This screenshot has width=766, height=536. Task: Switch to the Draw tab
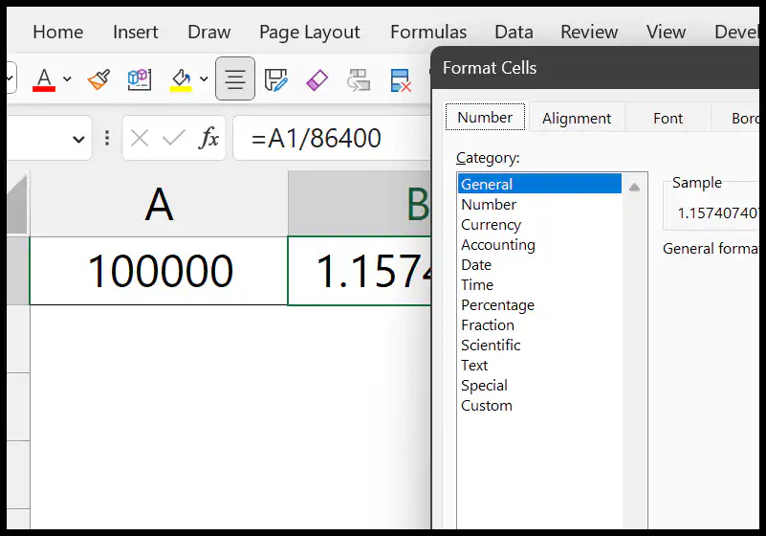(208, 33)
